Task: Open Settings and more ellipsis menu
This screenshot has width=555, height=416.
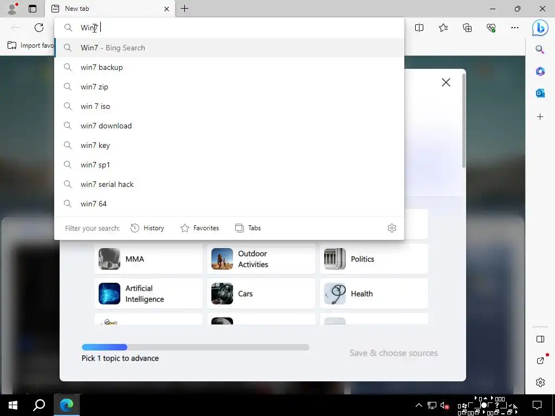Action: click(x=515, y=28)
